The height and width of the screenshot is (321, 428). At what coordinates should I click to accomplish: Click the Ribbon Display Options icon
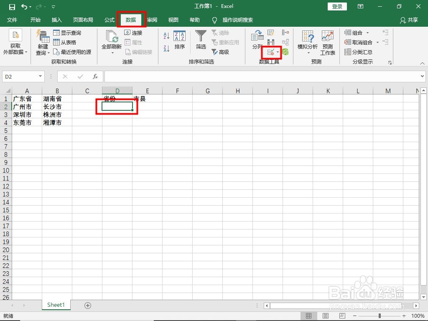[361, 6]
